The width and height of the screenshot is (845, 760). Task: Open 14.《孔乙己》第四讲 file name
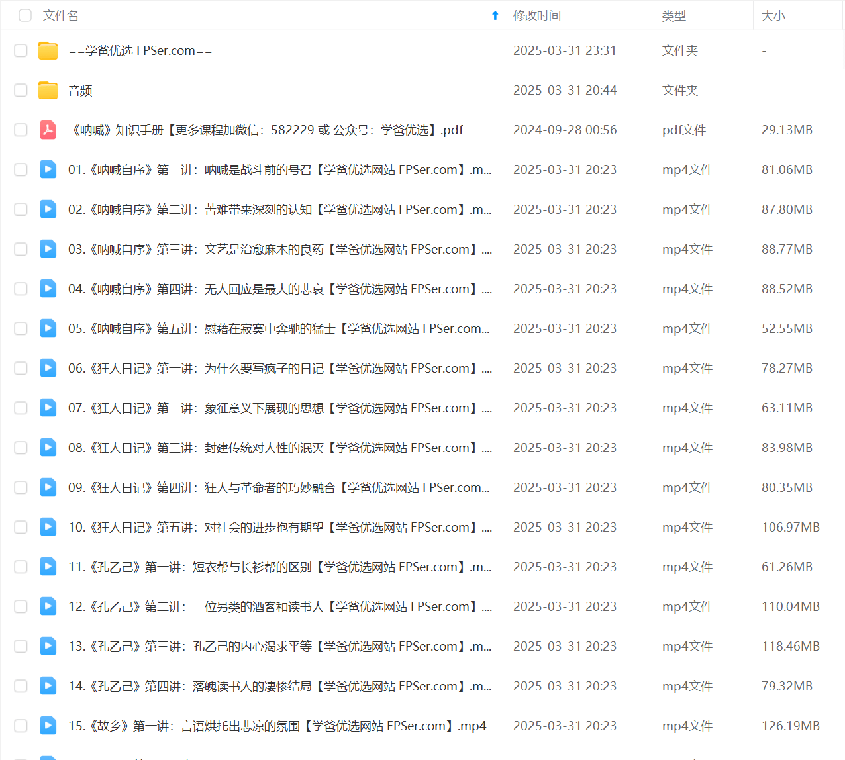click(280, 686)
